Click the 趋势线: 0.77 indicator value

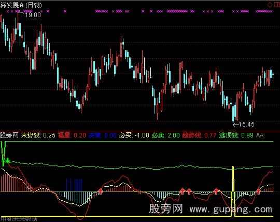pyautogui.click(x=199, y=135)
